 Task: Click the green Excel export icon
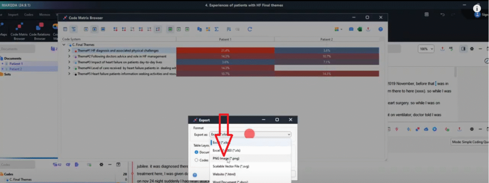click(360, 29)
